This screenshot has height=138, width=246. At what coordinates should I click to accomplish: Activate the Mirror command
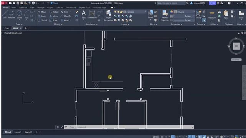click(x=54, y=16)
